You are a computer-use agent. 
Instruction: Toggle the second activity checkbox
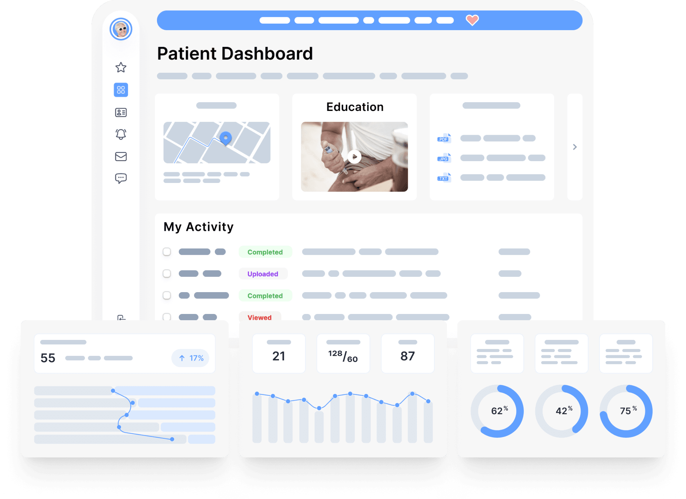point(167,273)
